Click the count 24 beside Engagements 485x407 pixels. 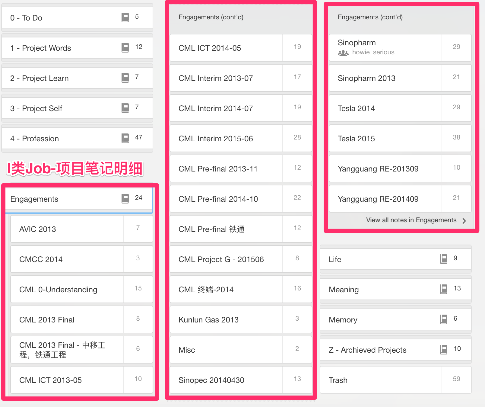click(138, 198)
